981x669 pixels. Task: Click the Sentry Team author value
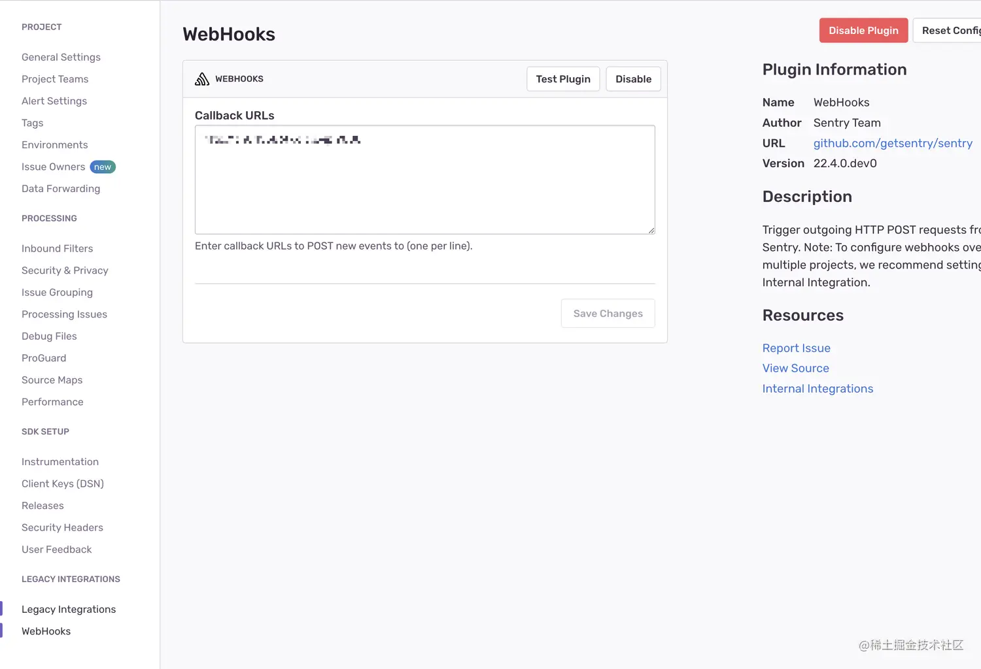847,123
